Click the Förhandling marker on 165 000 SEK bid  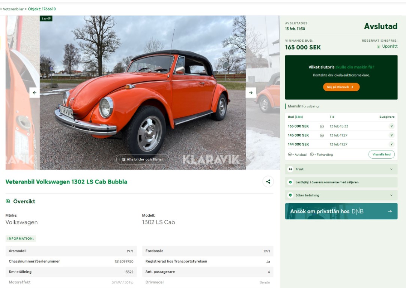tap(322, 126)
